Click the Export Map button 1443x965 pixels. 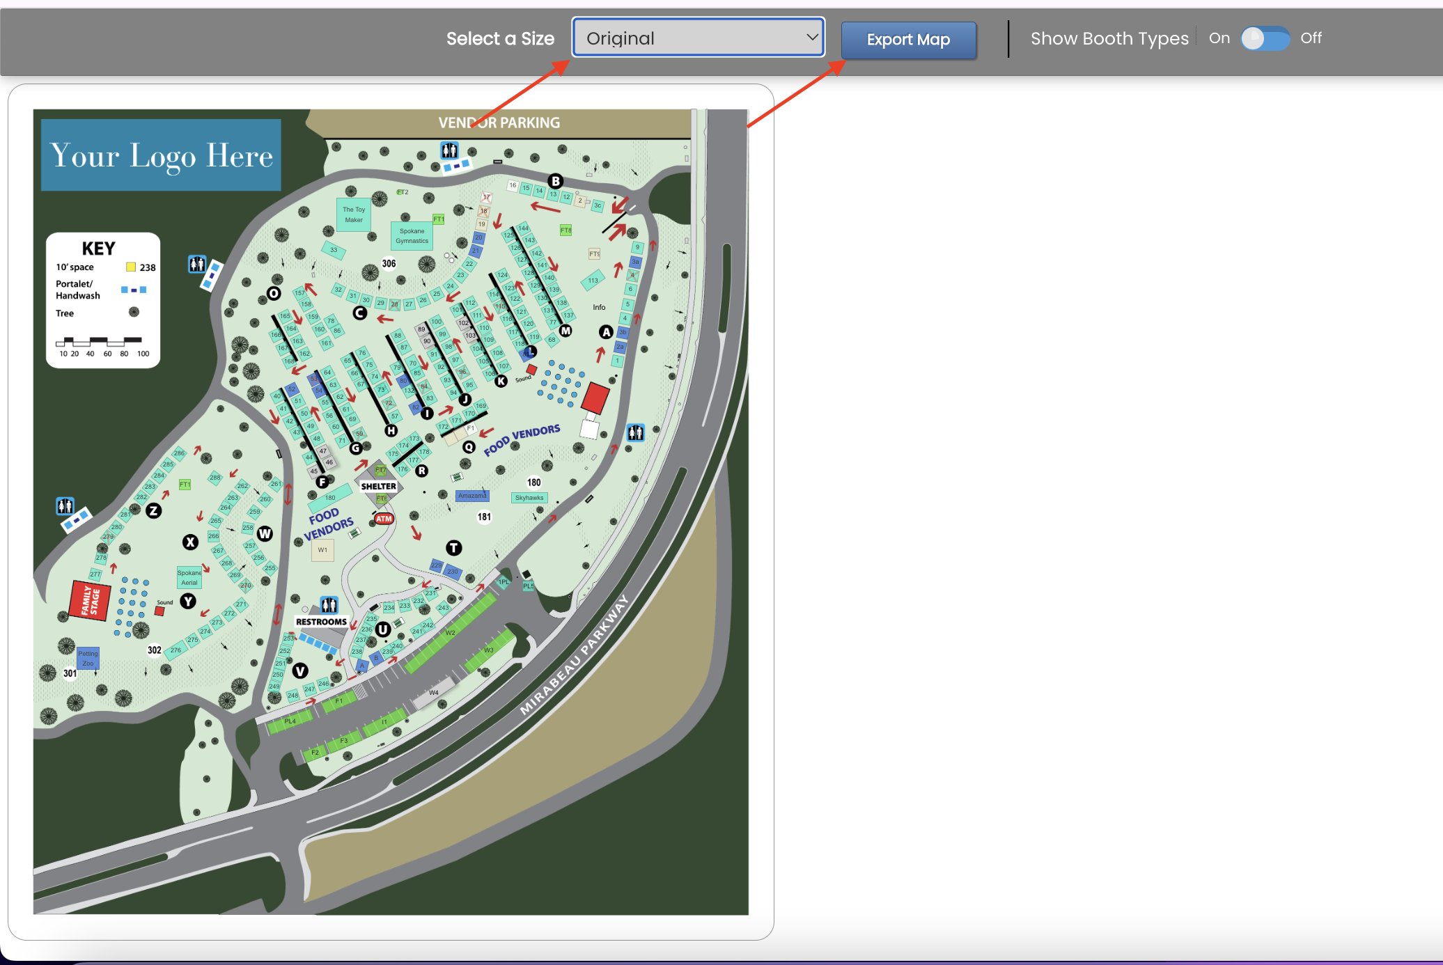click(908, 40)
